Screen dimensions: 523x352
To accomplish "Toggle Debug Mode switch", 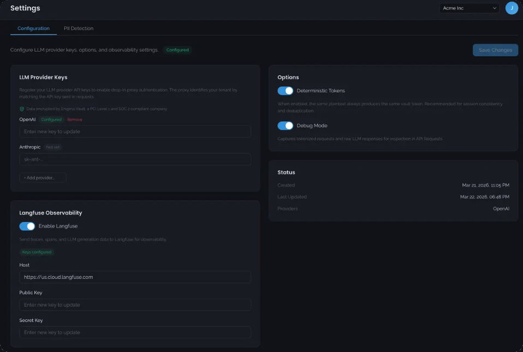I will tap(285, 126).
